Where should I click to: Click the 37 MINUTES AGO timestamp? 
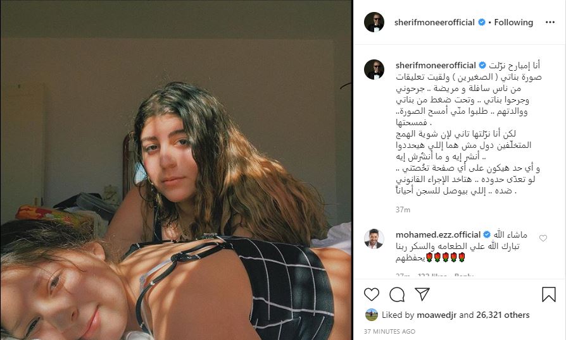click(389, 331)
